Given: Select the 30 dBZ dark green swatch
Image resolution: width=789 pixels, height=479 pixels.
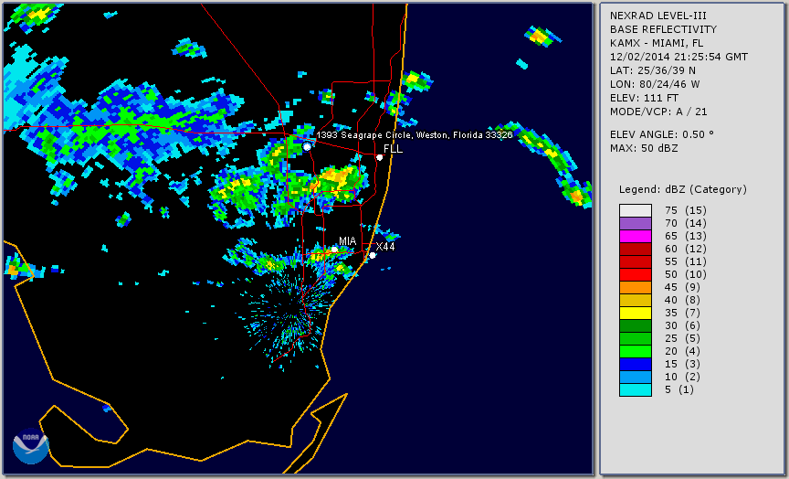Looking at the screenshot, I should coord(636,325).
